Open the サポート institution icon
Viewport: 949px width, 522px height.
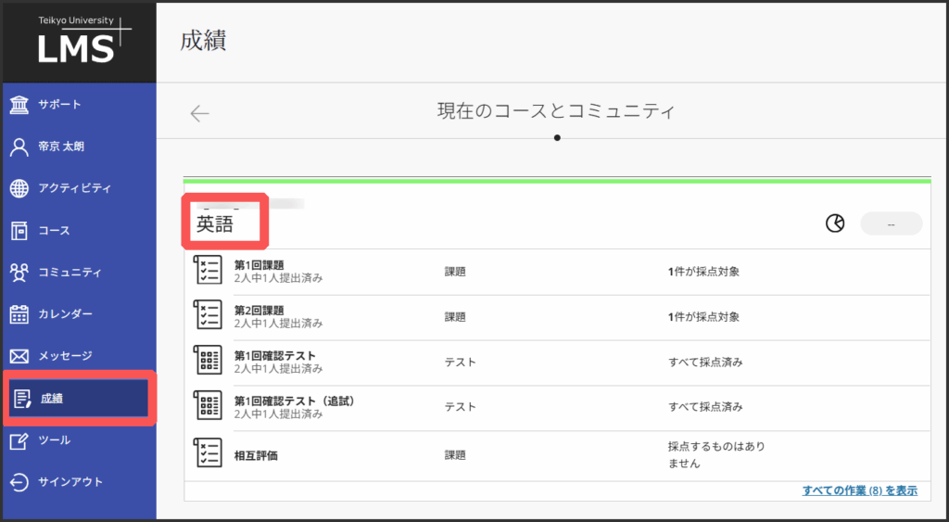point(19,104)
